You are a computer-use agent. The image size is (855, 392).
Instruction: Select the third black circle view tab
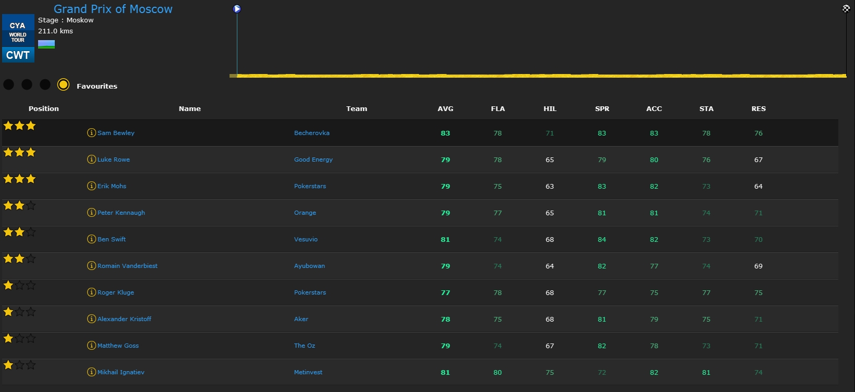[x=45, y=84]
